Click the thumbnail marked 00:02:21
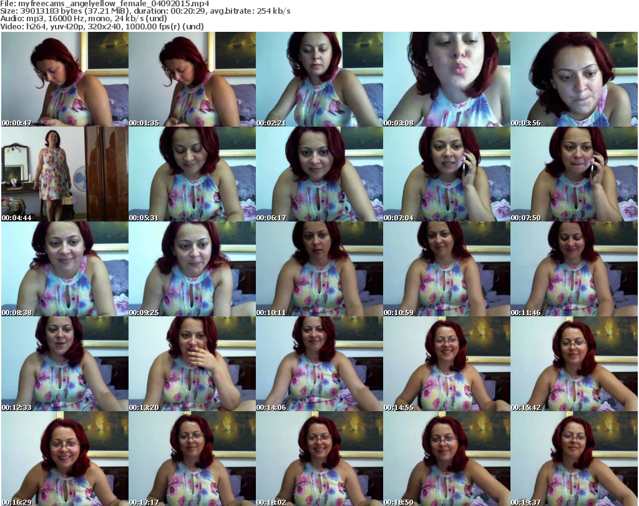This screenshot has height=506, width=639. [319, 79]
